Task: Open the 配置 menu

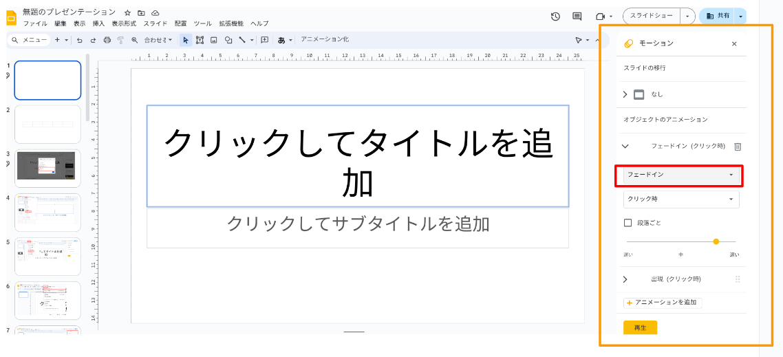Action: [181, 23]
